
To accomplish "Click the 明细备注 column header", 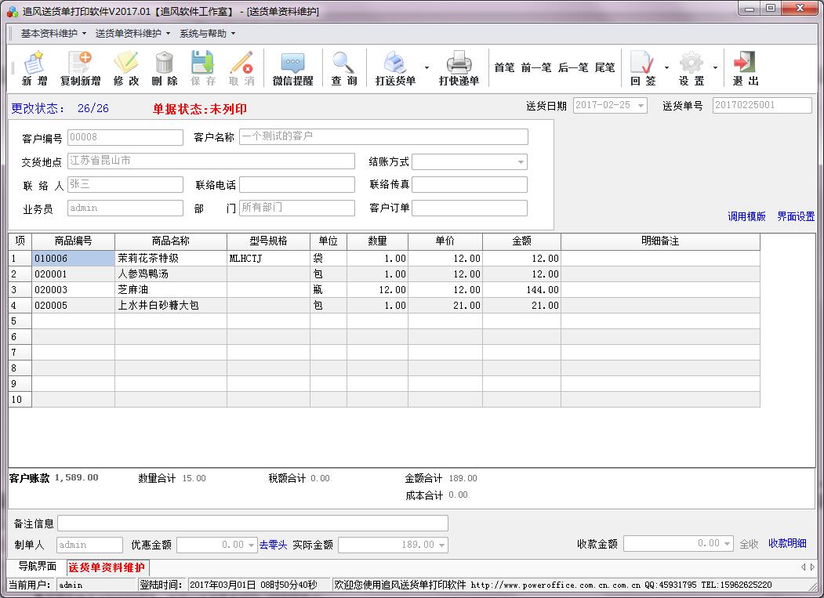I will [660, 241].
